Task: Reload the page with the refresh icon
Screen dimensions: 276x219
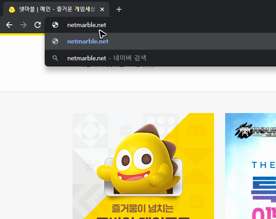Action: point(38,25)
